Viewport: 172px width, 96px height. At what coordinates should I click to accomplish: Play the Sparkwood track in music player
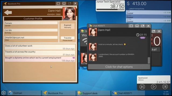pos(153,87)
